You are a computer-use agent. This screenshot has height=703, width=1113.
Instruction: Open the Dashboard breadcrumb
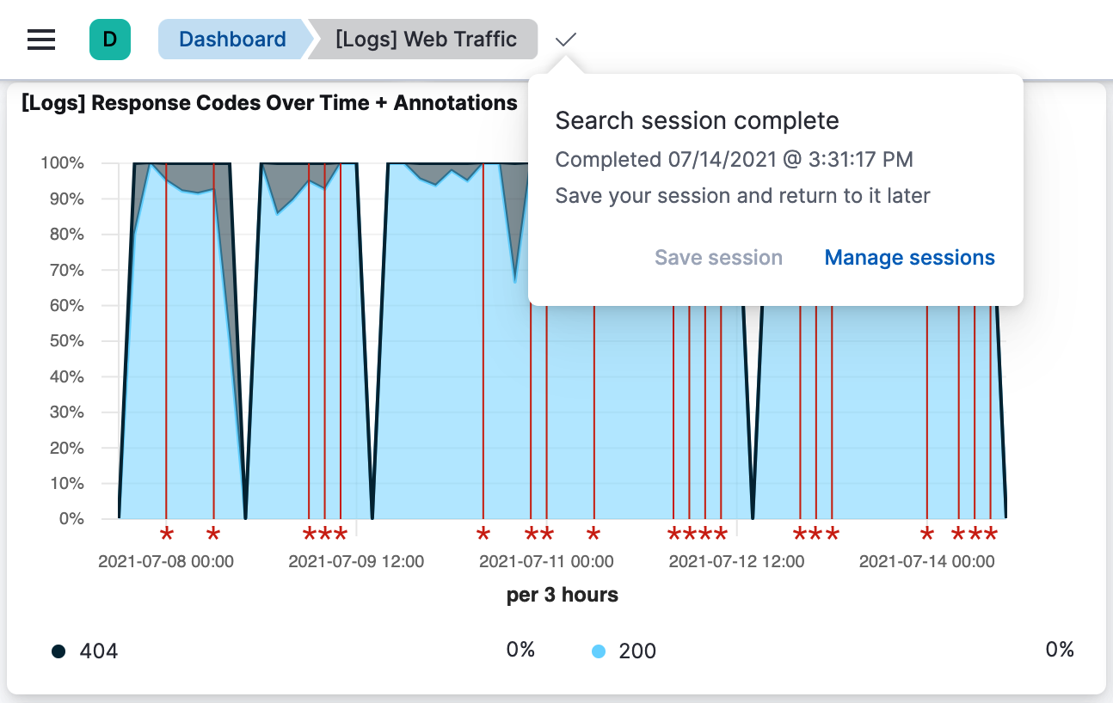(231, 39)
